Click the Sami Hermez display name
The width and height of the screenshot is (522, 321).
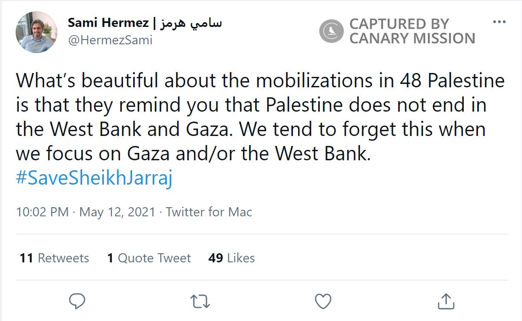[x=108, y=23]
